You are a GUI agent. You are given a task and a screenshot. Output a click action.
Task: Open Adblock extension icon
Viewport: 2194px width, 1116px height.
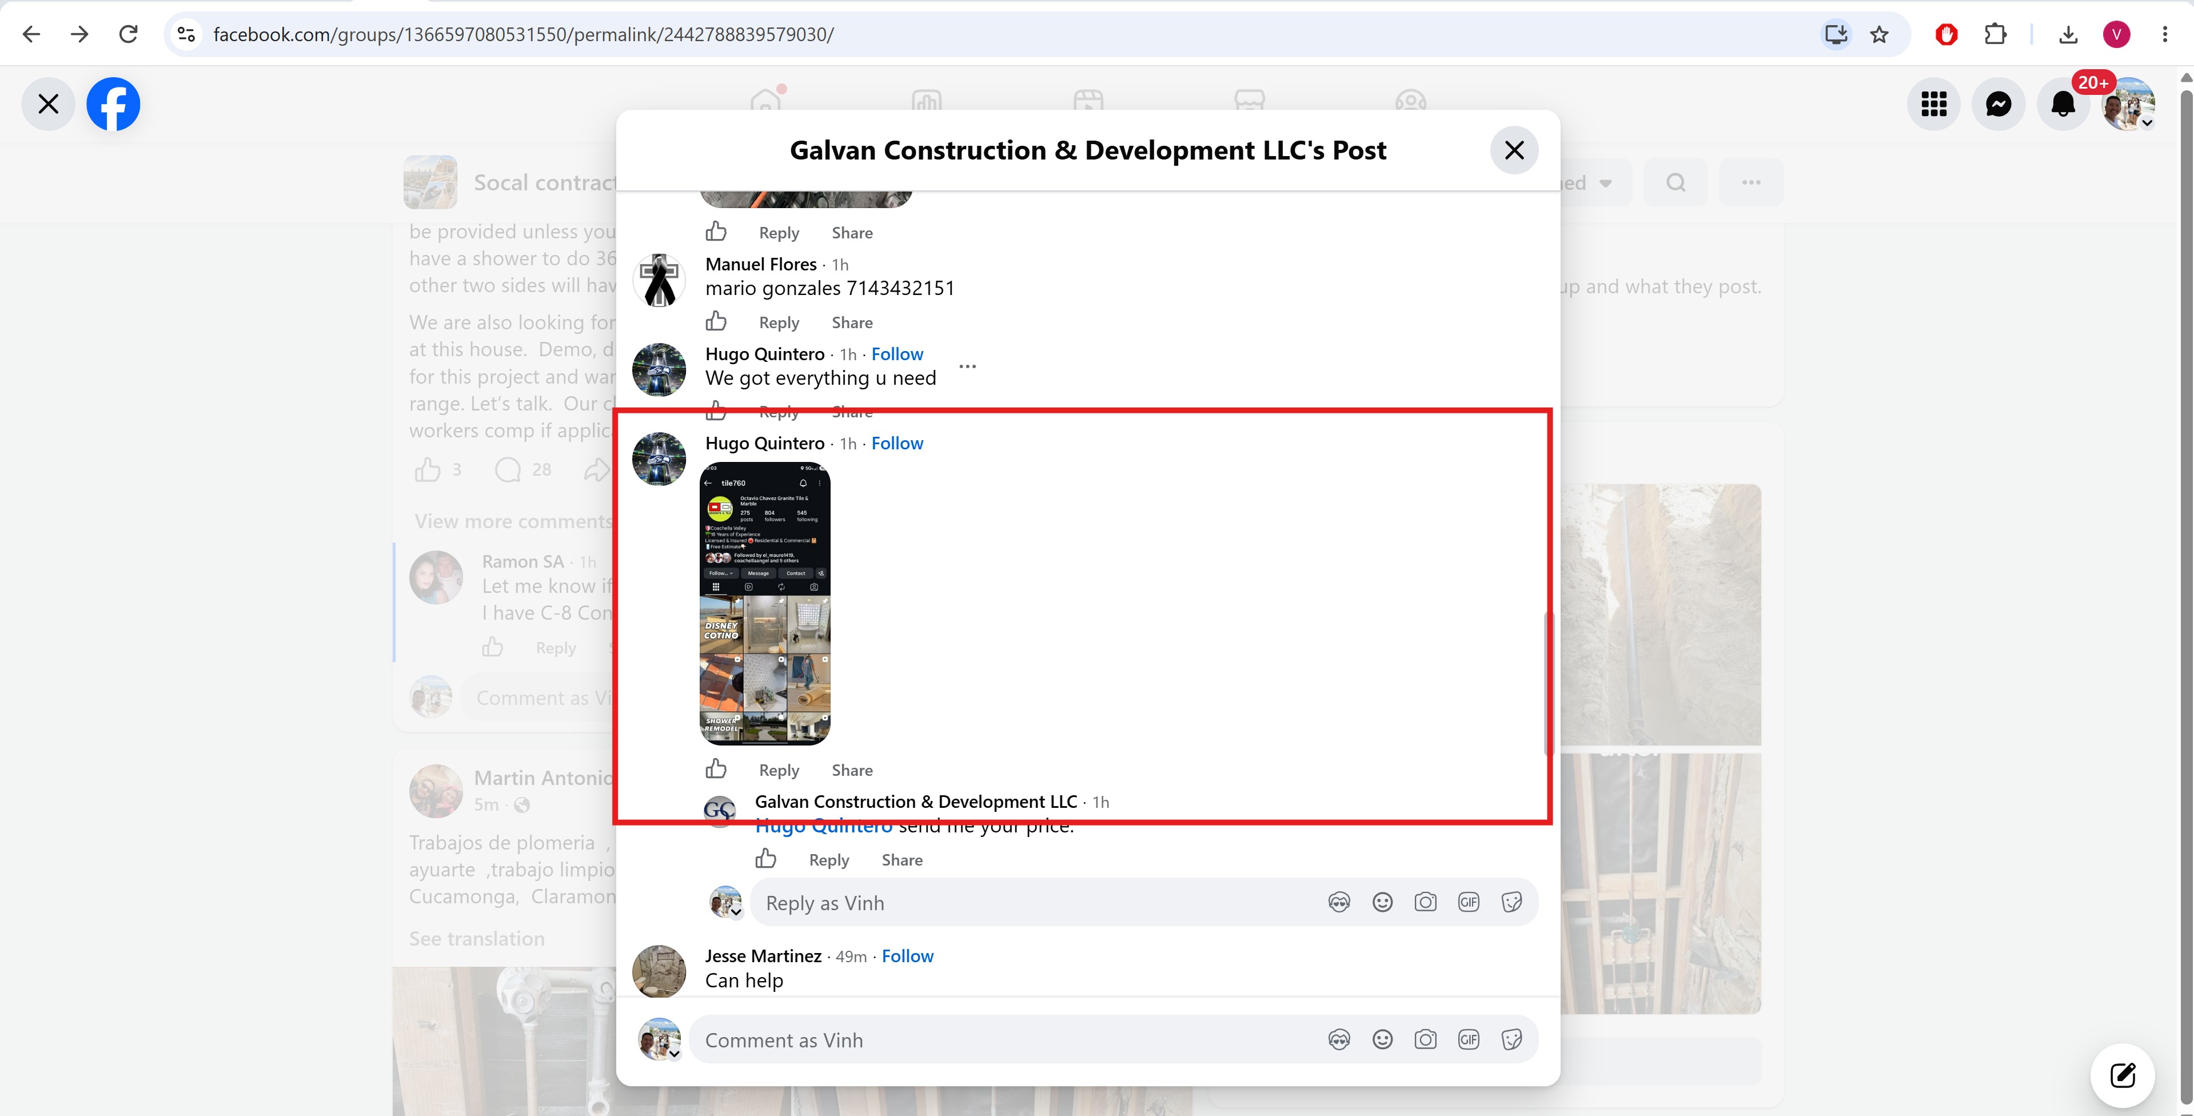click(1946, 34)
